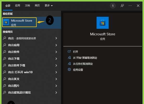Click the 打开 open icon
This screenshot has width=144, height=104.
coord(69,51)
